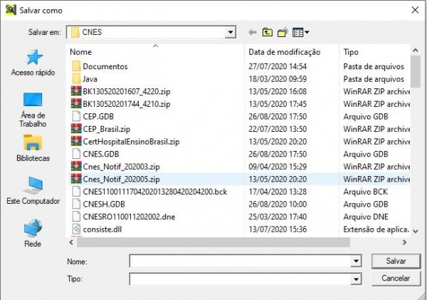
Task: Go to Área de Trabalho
Action: (x=33, y=109)
